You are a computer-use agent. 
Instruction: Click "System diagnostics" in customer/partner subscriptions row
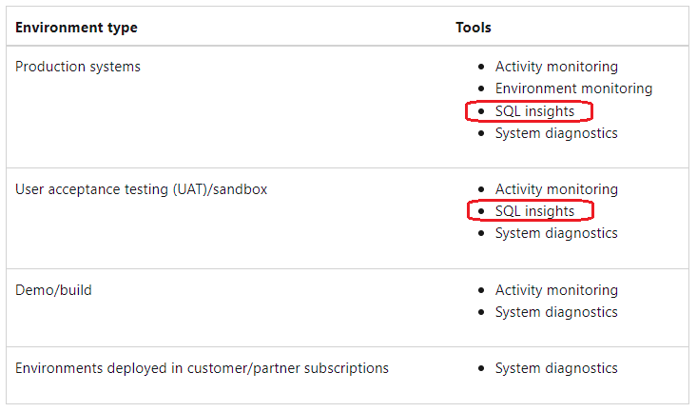click(x=556, y=368)
